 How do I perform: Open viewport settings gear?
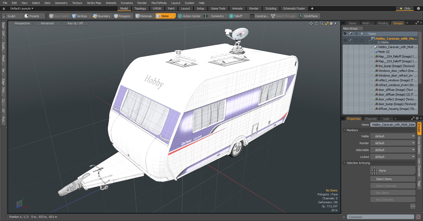[x=331, y=23]
